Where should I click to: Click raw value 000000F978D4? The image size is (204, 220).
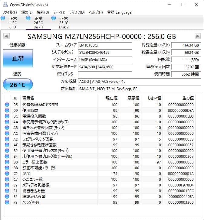[181, 185]
